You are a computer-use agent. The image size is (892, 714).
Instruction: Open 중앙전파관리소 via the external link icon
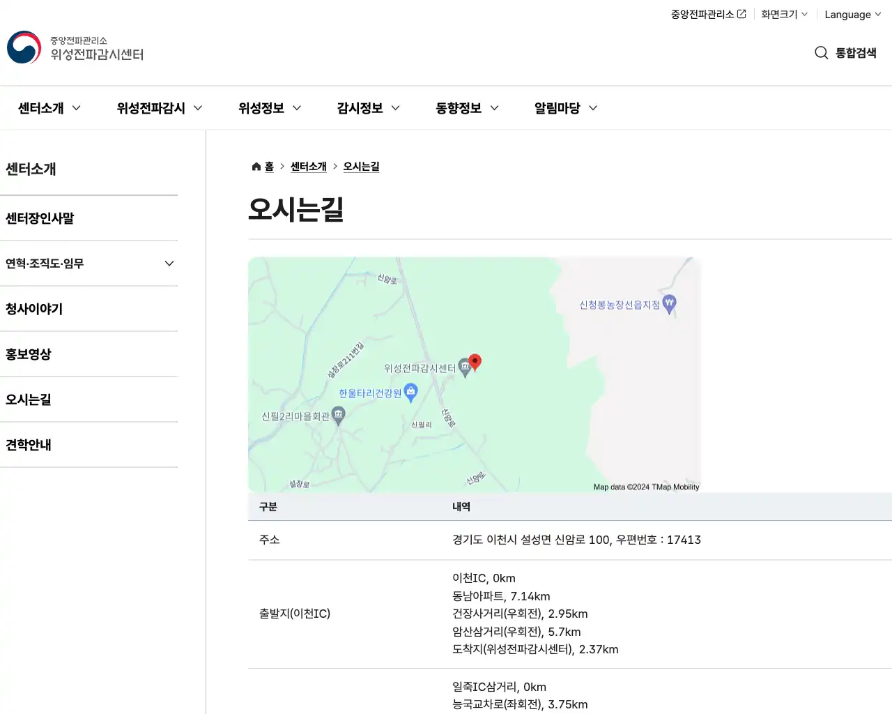740,13
